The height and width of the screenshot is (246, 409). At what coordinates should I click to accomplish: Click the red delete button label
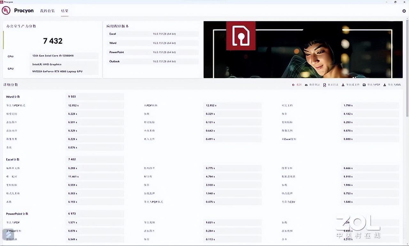299,85
